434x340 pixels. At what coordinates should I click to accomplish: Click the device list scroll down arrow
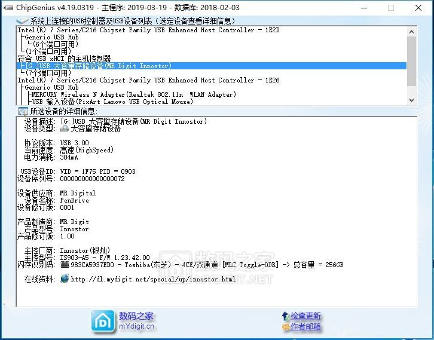411,100
